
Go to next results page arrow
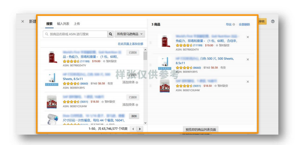[x=140, y=129]
